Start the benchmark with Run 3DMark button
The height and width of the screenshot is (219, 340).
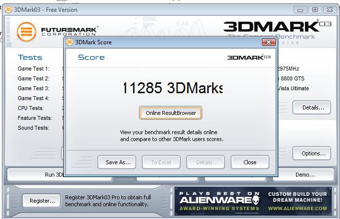[x=37, y=175]
